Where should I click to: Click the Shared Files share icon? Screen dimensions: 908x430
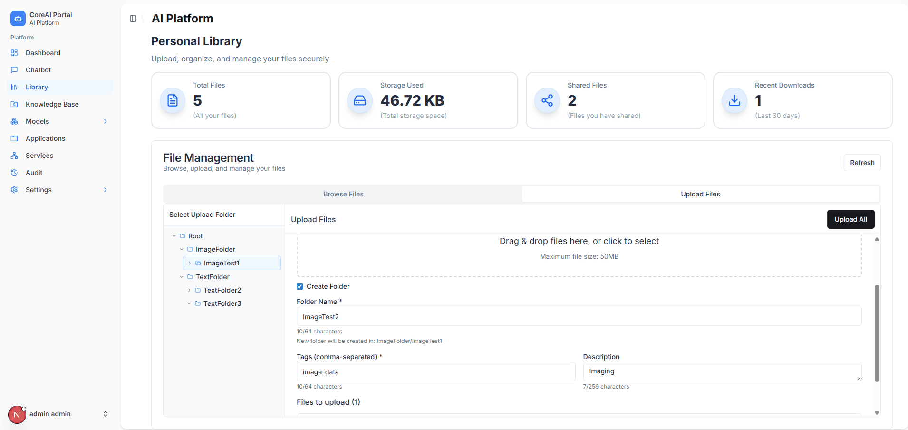coord(547,100)
